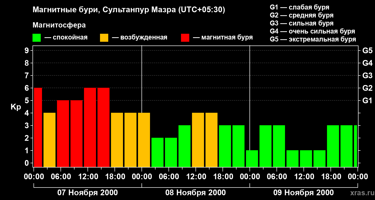Screen dimensions: 375x200
Task: Click the '— спокойная' legend label
Action: [x=66, y=38]
